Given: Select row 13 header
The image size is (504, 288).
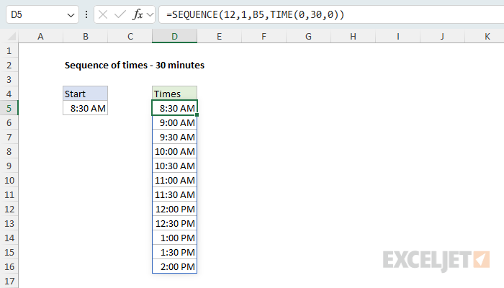Looking at the screenshot, I should (x=9, y=223).
